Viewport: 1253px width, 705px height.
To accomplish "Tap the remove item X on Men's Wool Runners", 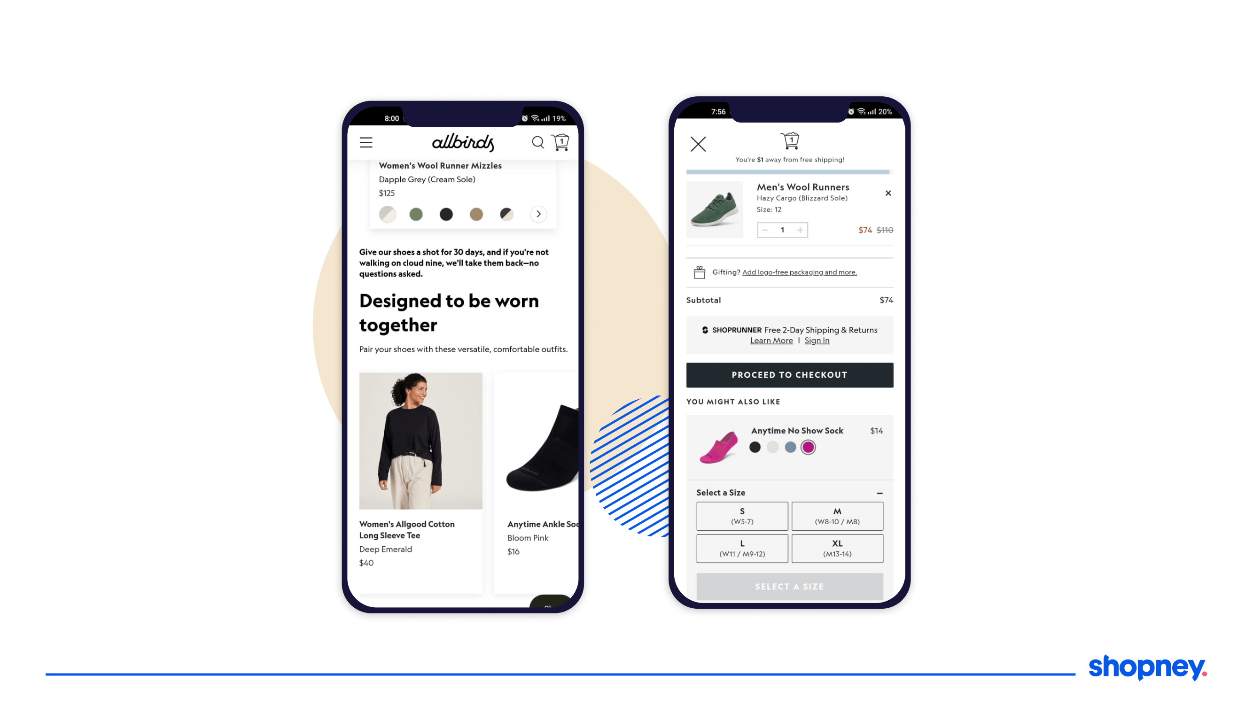I will point(888,193).
